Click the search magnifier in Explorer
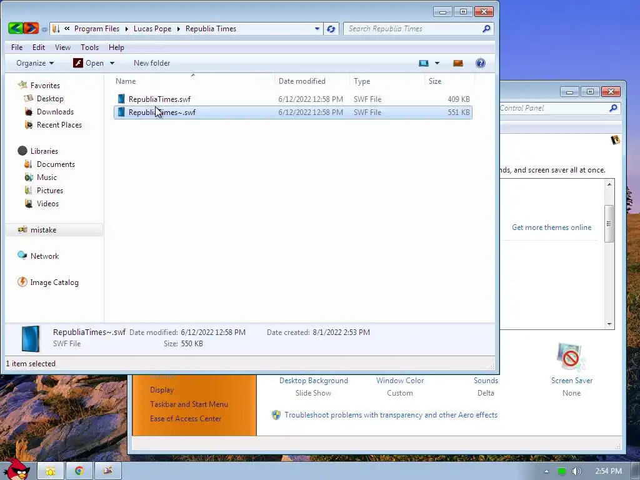Image resolution: width=640 pixels, height=480 pixels. click(486, 29)
